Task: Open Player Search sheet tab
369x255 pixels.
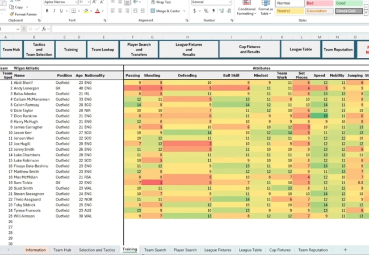Action: point(185,250)
